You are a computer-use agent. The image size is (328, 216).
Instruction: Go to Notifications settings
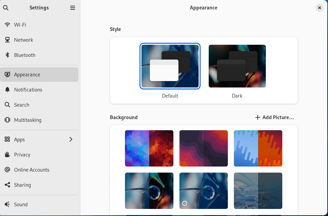(x=39, y=90)
